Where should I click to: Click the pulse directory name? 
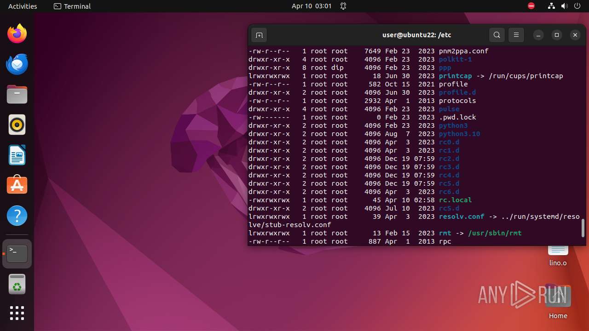click(449, 109)
